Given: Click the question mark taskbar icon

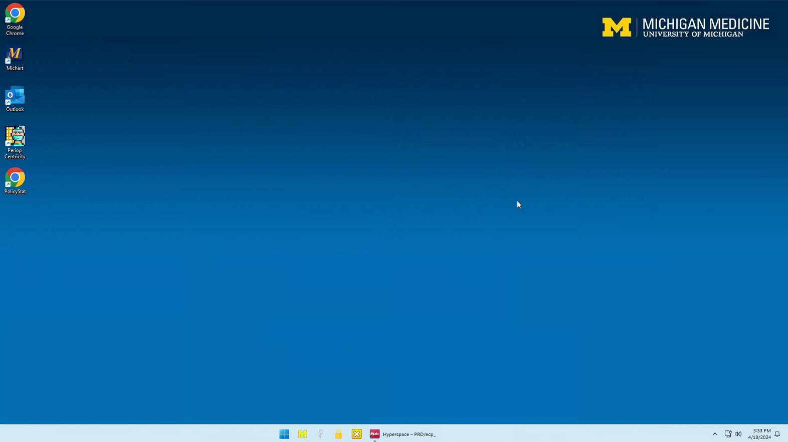Looking at the screenshot, I should coord(320,434).
